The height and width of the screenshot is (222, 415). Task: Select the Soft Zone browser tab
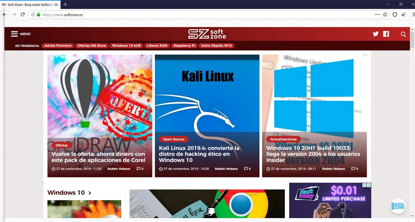[x=30, y=4]
